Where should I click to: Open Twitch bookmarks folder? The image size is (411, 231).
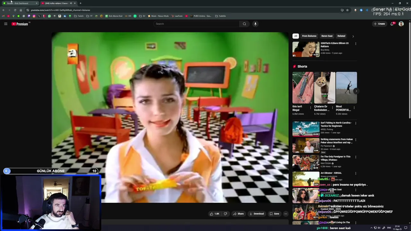[x=79, y=16]
